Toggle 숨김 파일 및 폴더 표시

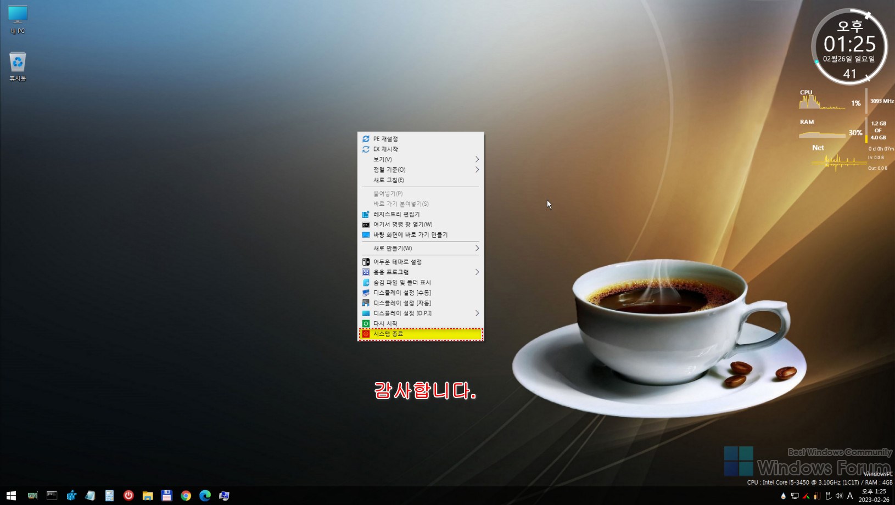(421, 283)
